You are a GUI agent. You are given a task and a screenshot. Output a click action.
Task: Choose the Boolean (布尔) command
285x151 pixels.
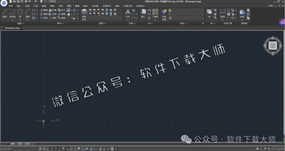pos(62,10)
